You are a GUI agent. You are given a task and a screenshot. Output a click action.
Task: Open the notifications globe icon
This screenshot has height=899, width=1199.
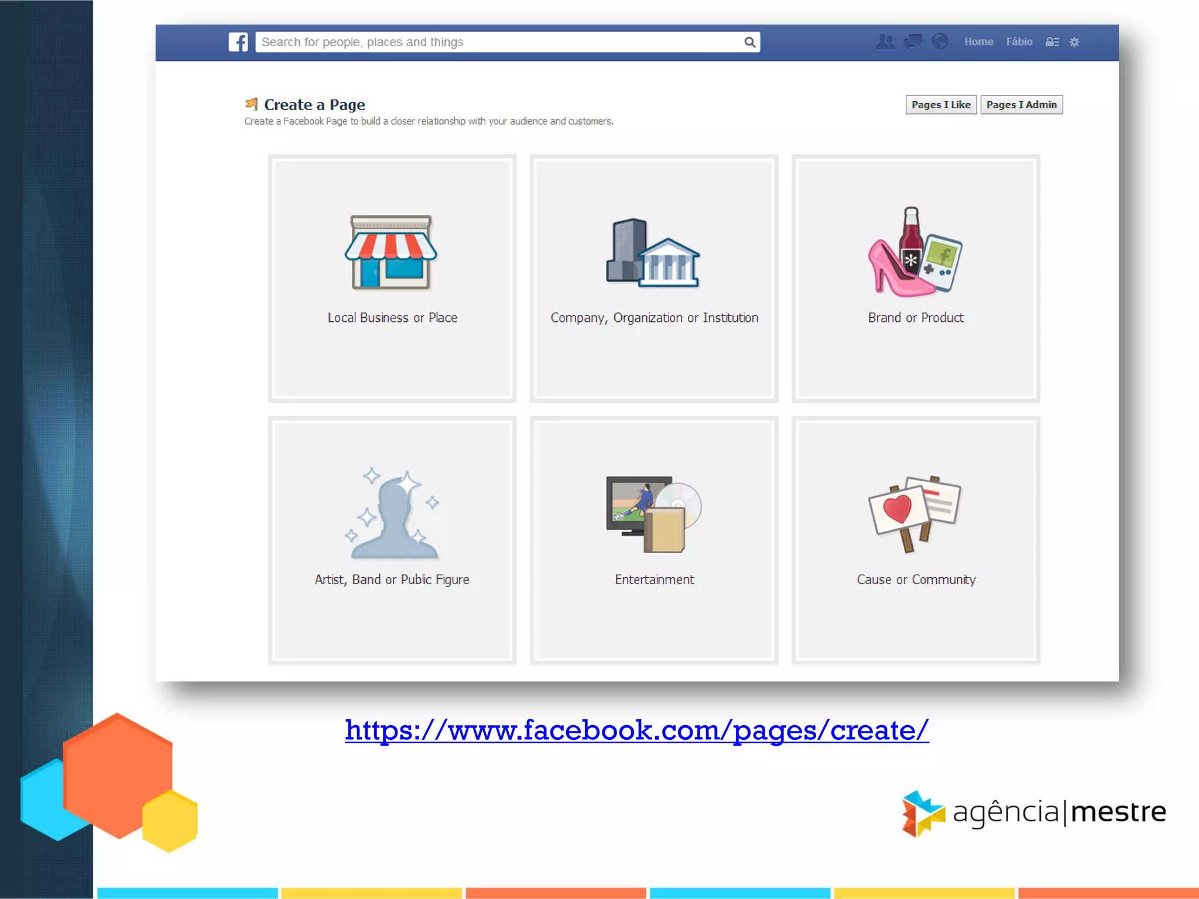[x=940, y=42]
